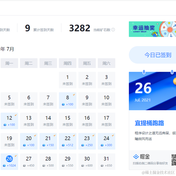
Task: Click the ore icon on day 12
Action: tap(5, 125)
